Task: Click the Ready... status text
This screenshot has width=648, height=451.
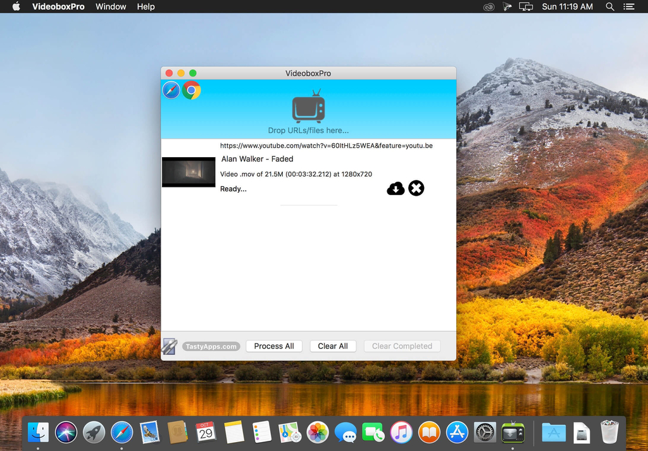Action: [233, 189]
